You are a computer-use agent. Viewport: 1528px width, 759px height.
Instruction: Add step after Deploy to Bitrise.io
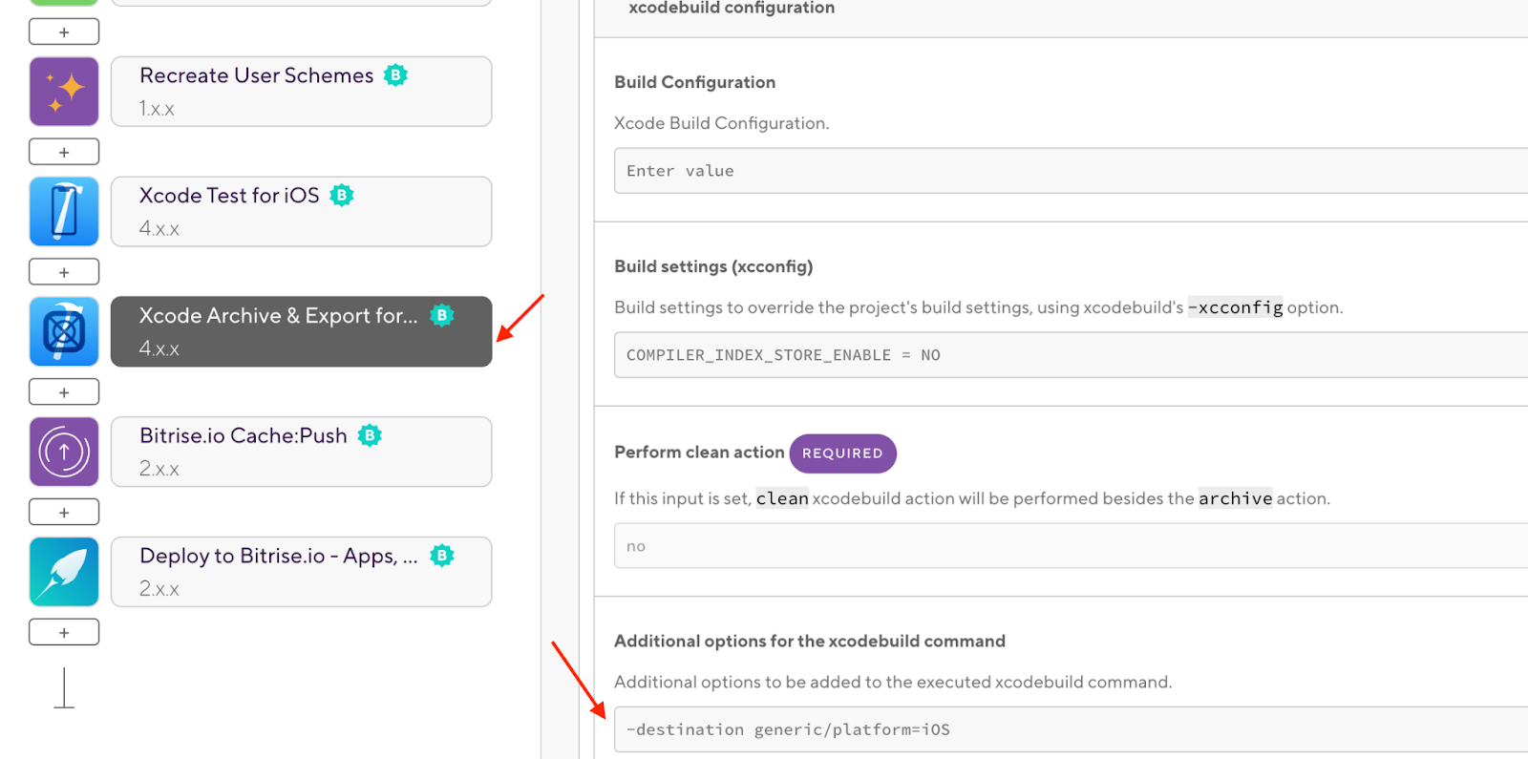pyautogui.click(x=64, y=632)
